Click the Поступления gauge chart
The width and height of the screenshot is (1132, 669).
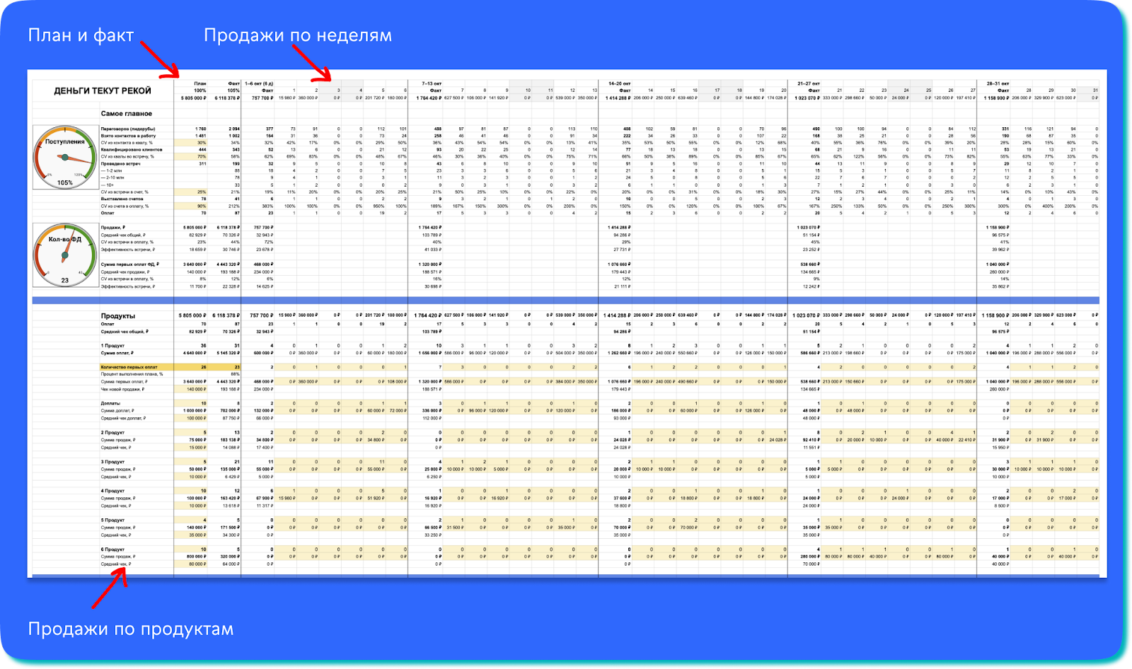65,157
